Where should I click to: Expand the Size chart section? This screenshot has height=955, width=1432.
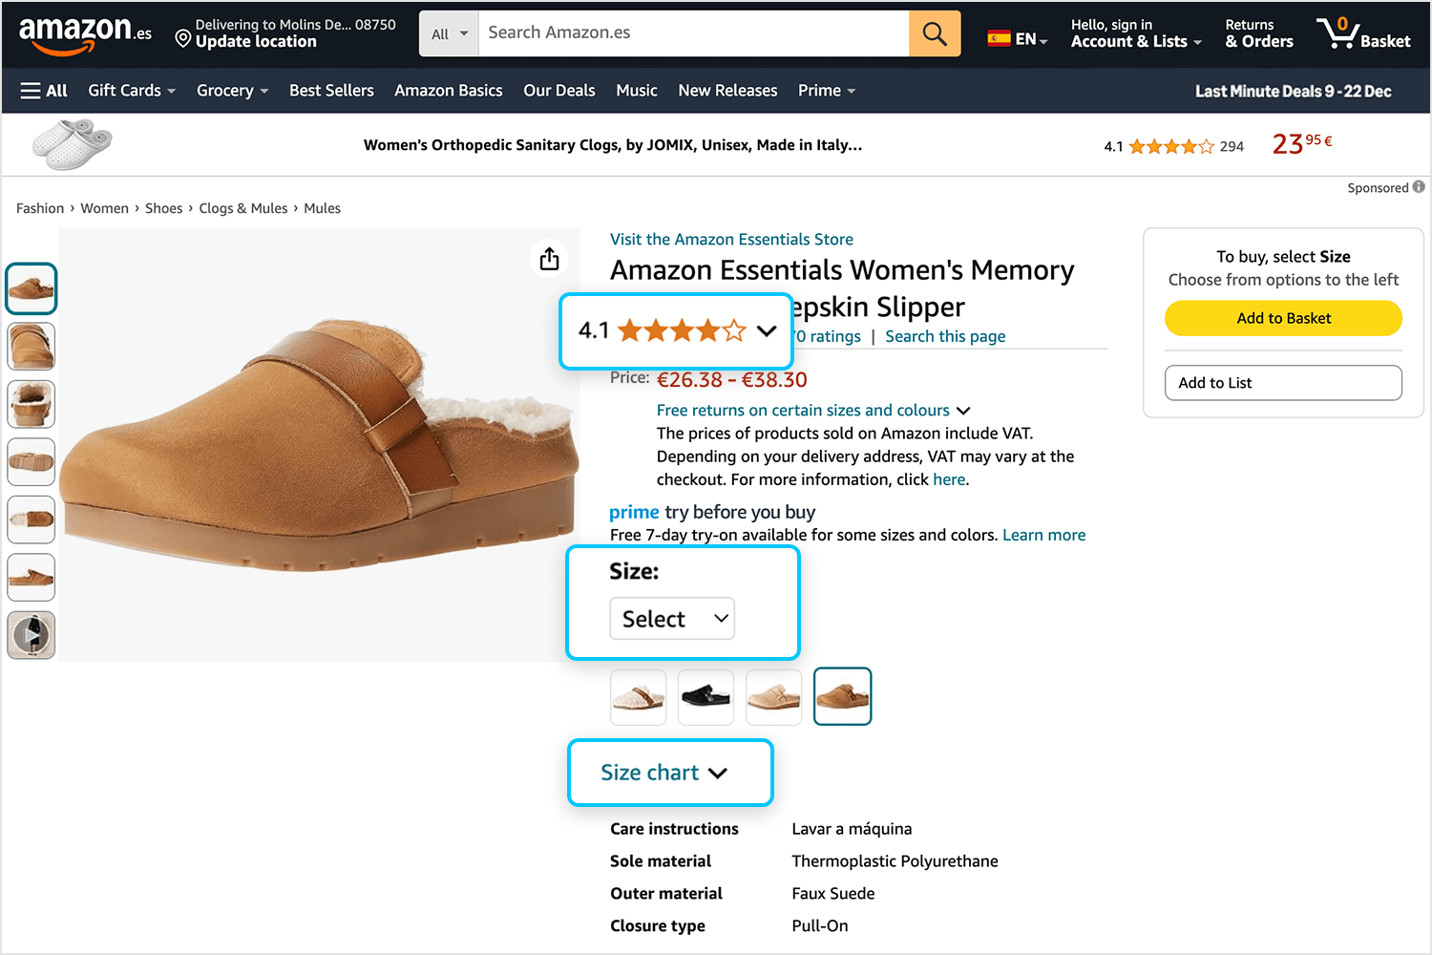pos(664,773)
